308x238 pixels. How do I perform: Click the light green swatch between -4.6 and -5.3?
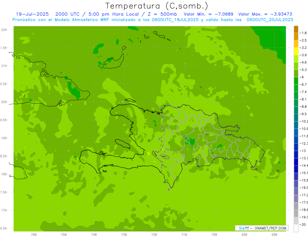pyautogui.click(x=296, y=66)
